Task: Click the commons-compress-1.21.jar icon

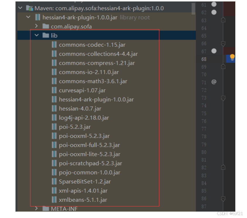Action: [x=54, y=63]
